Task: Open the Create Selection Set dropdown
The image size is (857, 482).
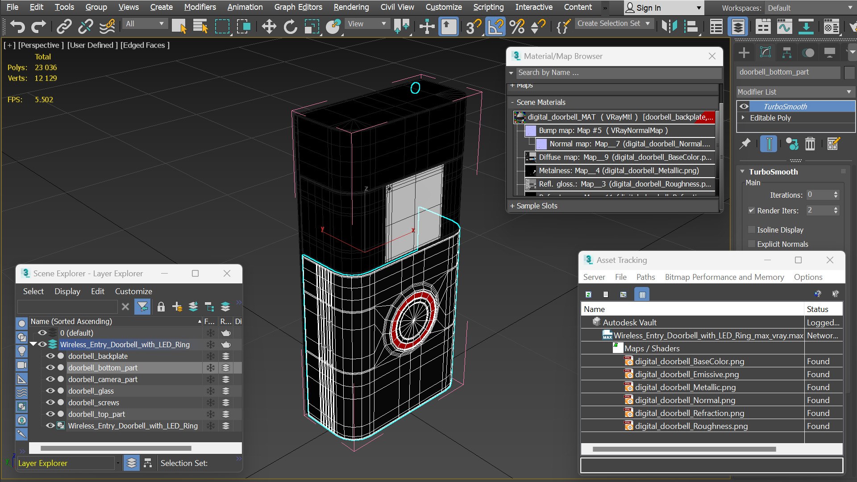Action: pyautogui.click(x=614, y=23)
